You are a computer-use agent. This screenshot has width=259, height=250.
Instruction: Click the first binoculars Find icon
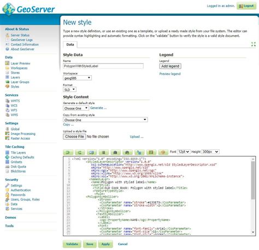coord(115,152)
